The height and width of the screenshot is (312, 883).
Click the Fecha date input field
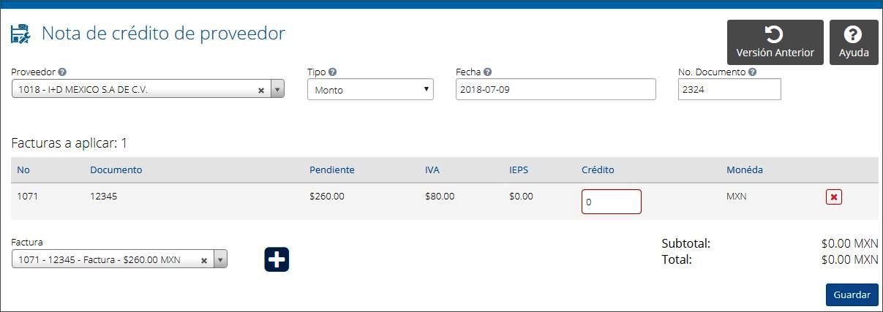556,89
